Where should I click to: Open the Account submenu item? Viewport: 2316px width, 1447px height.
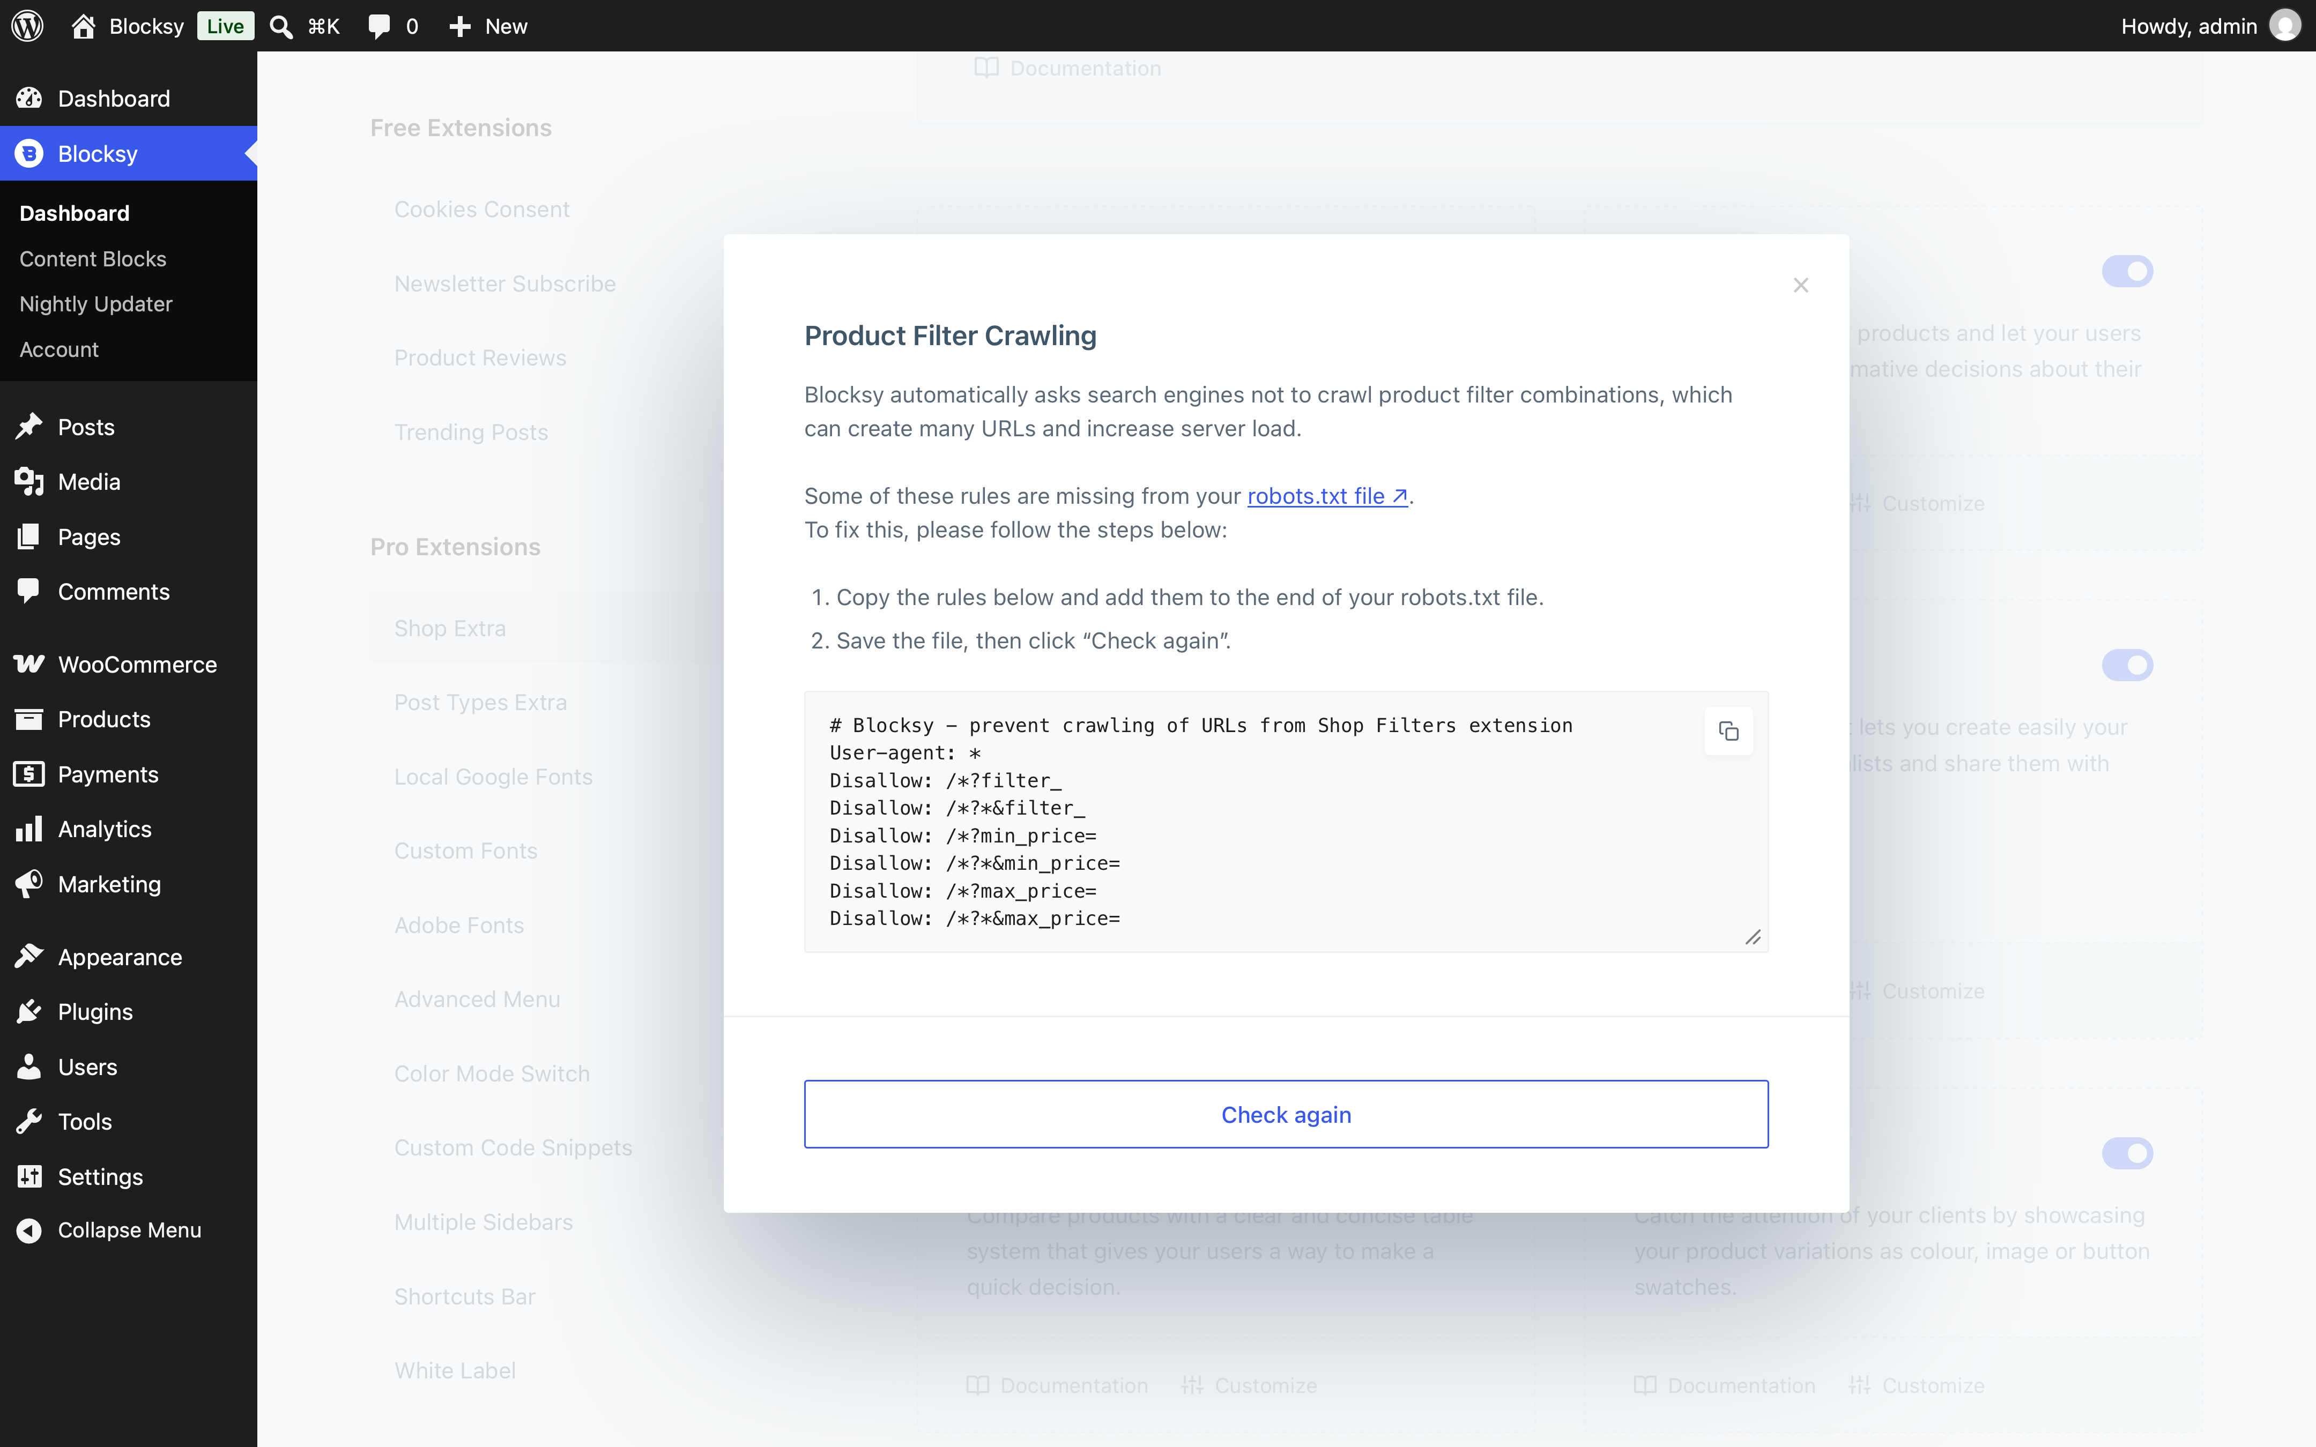tap(58, 349)
